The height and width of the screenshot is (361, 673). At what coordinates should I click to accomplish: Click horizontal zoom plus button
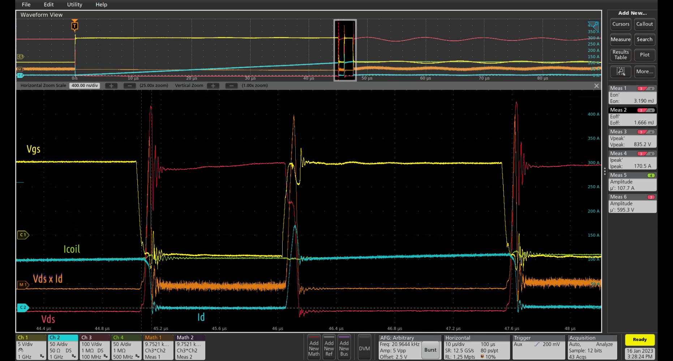point(111,86)
